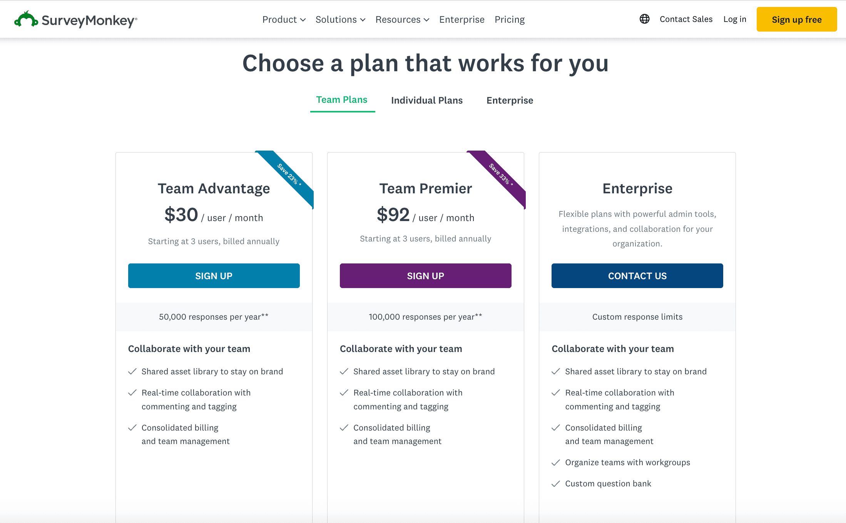846x523 pixels.
Task: Click the SurveyMonkey logo
Action: (x=75, y=19)
